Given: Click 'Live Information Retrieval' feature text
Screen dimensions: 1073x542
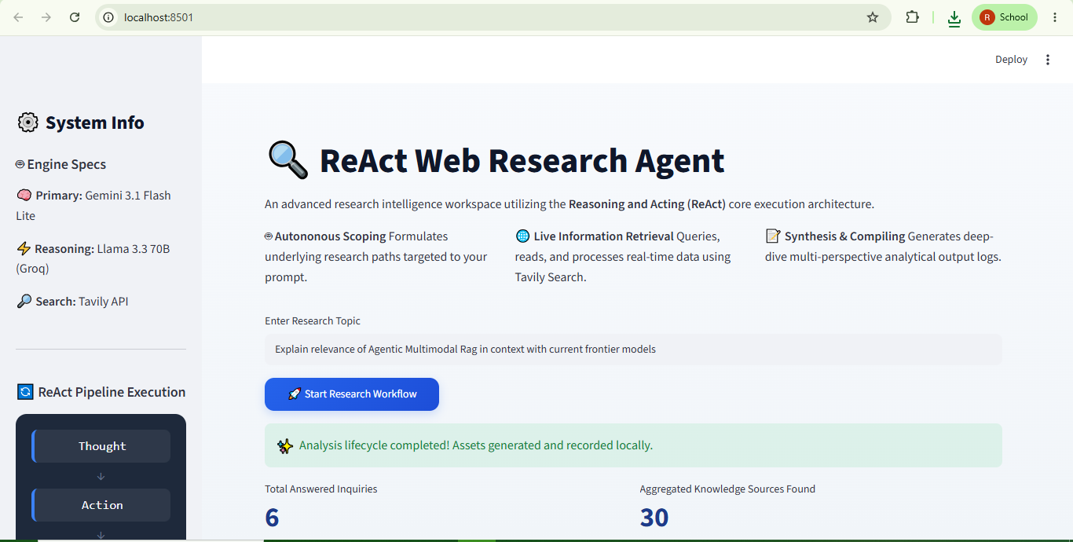Looking at the screenshot, I should click(x=604, y=236).
